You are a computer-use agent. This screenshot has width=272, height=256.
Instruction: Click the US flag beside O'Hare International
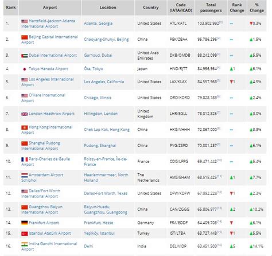point(25,95)
